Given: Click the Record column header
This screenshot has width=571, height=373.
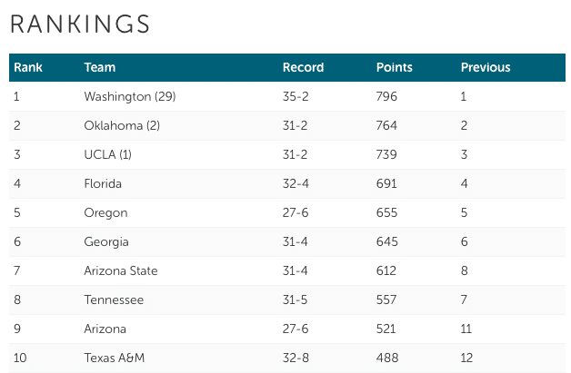Looking at the screenshot, I should point(303,67).
